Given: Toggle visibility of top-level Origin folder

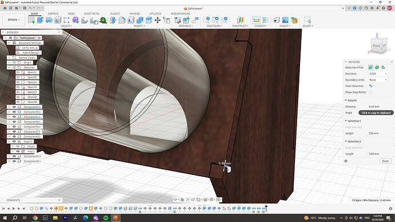Looking at the screenshot, I should (x=14, y=62).
